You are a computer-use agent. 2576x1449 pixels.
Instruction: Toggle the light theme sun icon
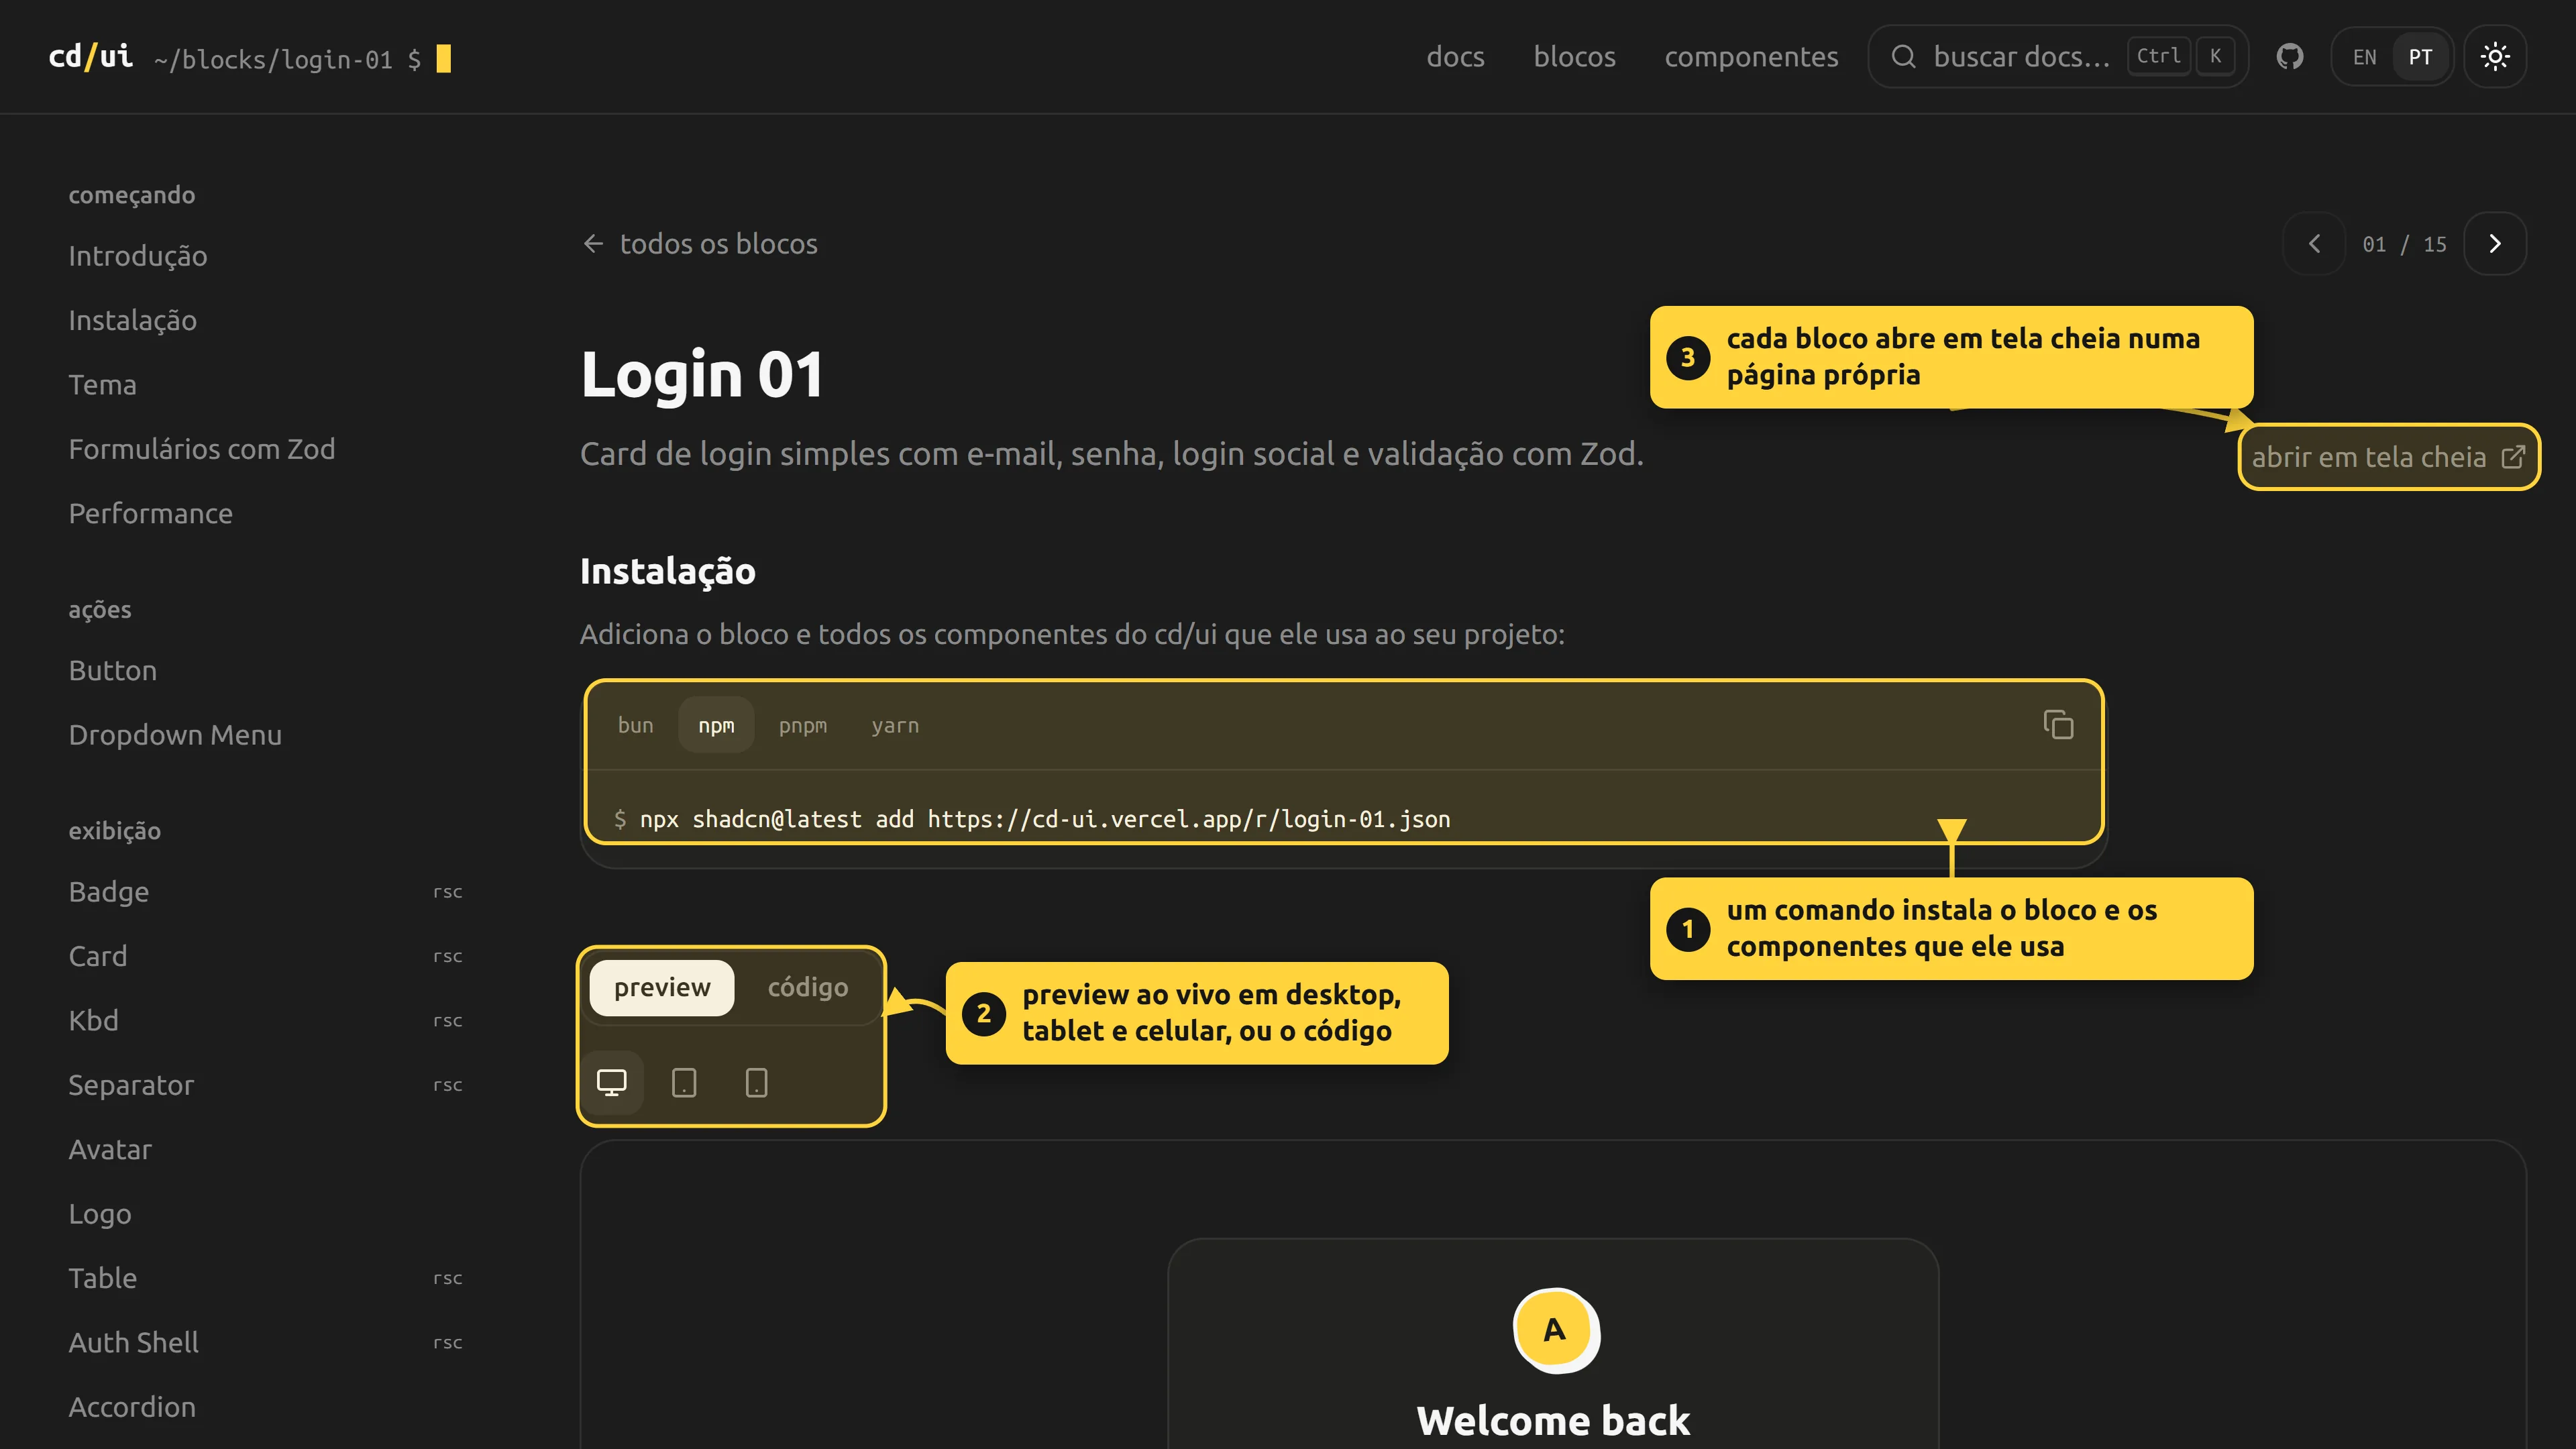click(2495, 57)
